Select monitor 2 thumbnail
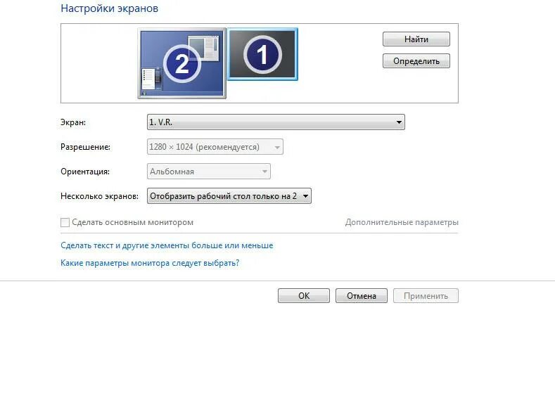555x412 pixels. (181, 63)
